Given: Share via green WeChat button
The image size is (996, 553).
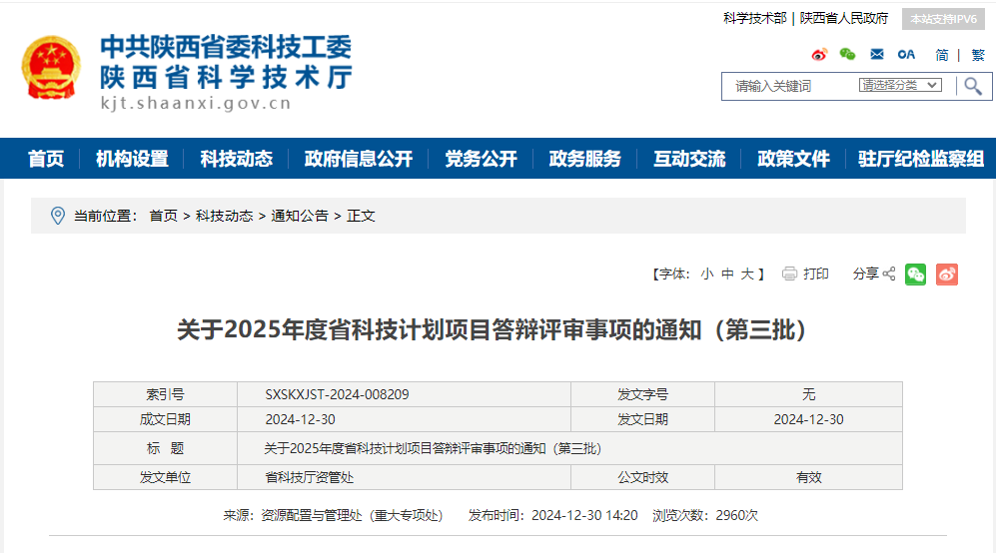Looking at the screenshot, I should 915,275.
